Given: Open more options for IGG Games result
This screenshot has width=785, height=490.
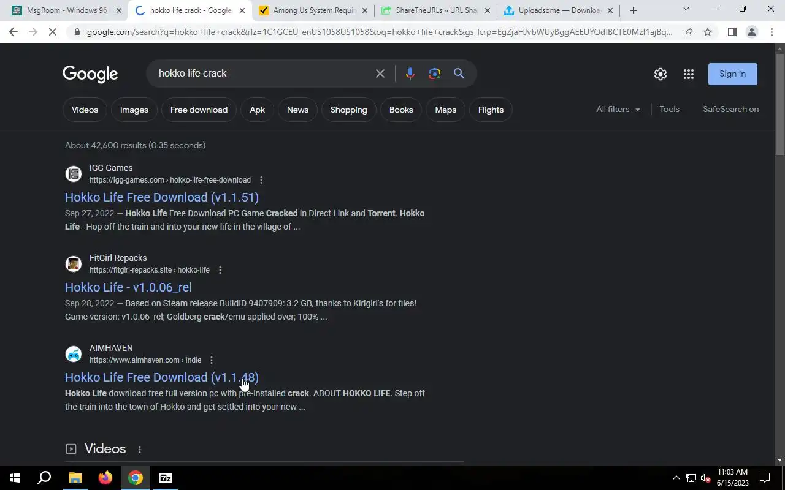Looking at the screenshot, I should (x=261, y=180).
